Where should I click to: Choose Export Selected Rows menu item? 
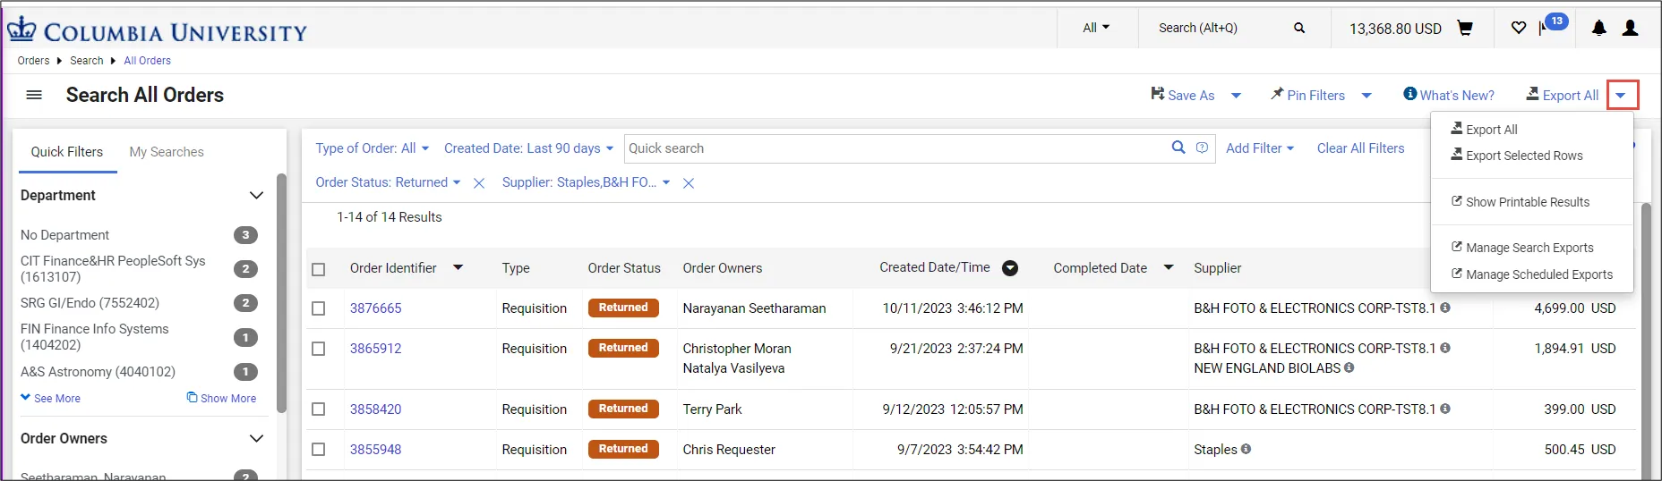click(x=1516, y=156)
